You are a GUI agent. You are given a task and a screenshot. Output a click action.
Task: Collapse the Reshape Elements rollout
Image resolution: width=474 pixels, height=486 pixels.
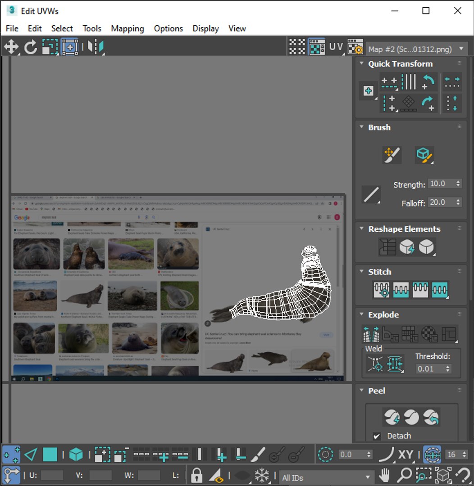(x=361, y=229)
